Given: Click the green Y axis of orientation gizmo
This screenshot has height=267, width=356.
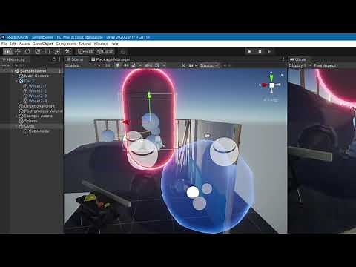Looking at the screenshot, I should click(x=271, y=77).
